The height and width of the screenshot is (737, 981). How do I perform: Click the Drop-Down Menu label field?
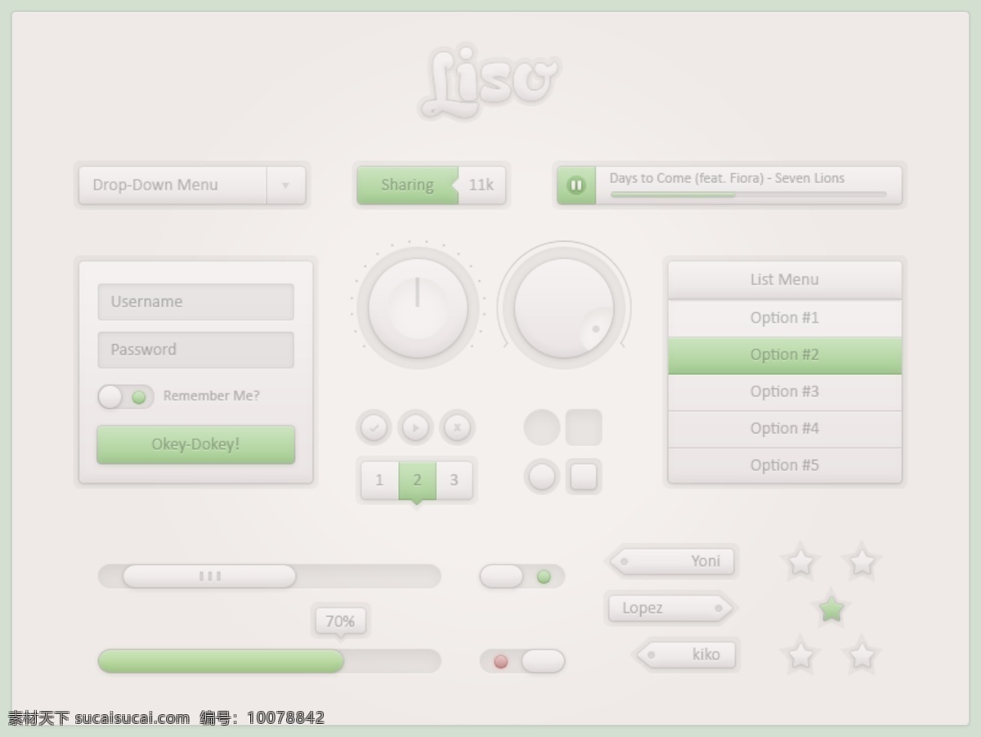pyautogui.click(x=173, y=185)
